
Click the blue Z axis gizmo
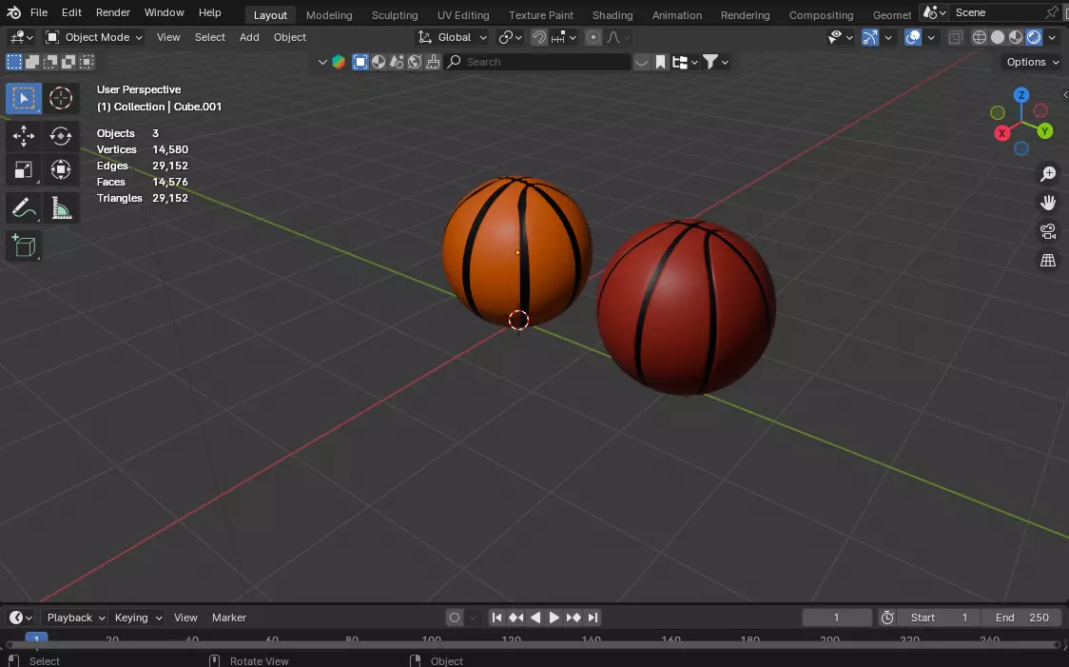coord(1020,95)
